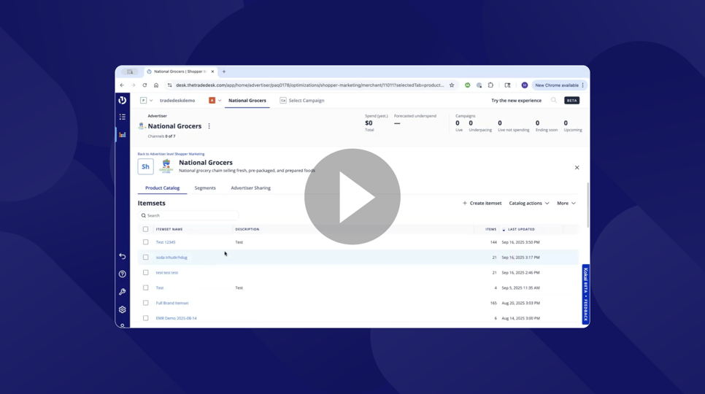Click the undo arrow icon in sidebar

tap(123, 256)
